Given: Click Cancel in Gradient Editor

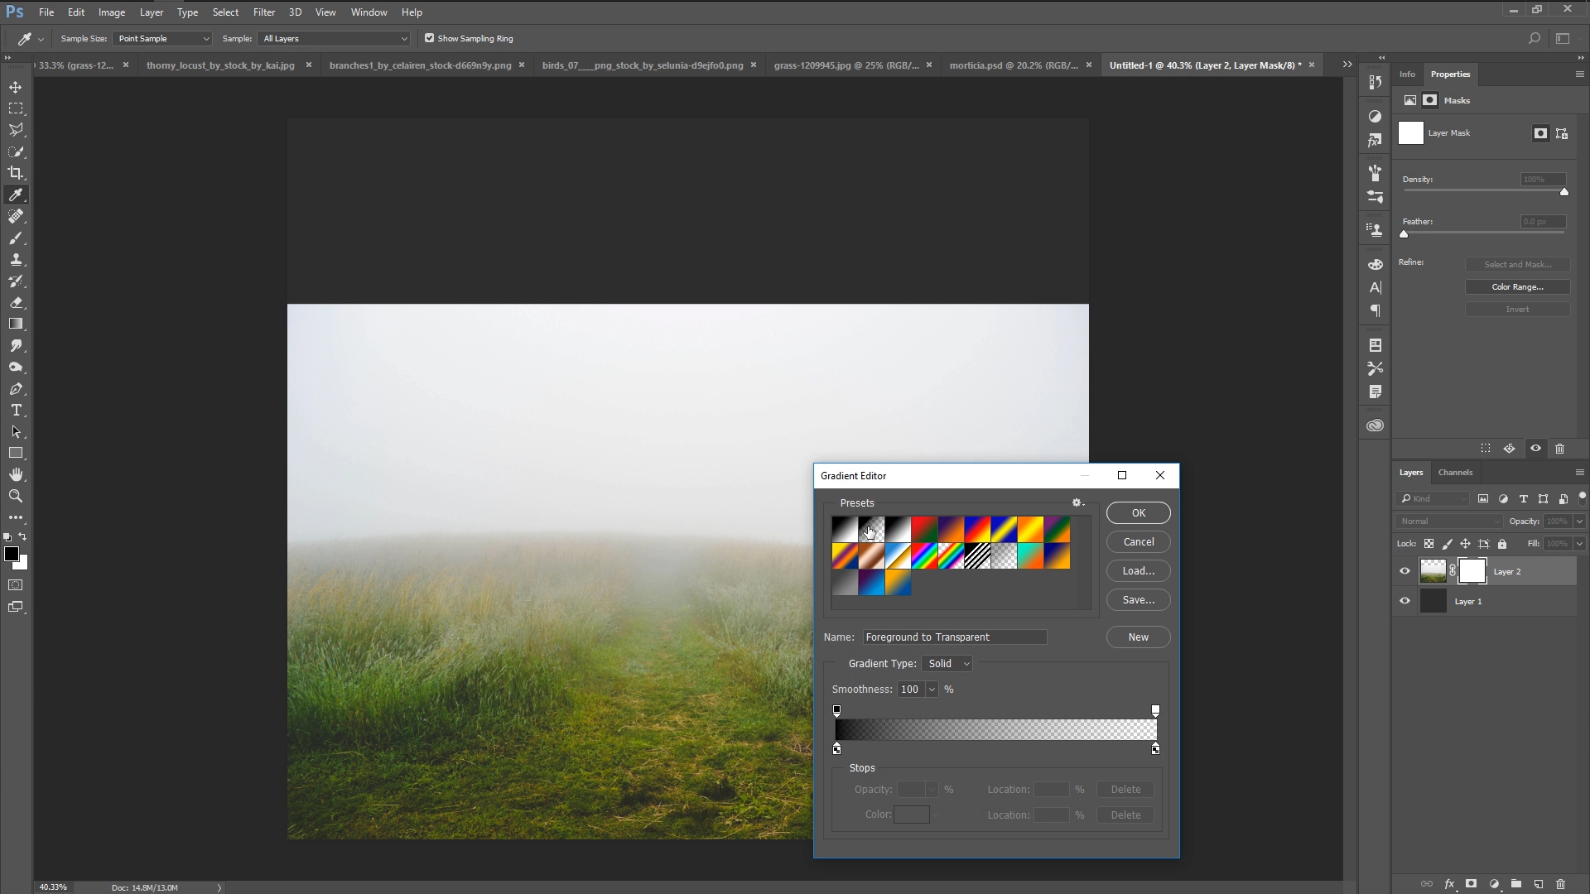Looking at the screenshot, I should click(1139, 542).
